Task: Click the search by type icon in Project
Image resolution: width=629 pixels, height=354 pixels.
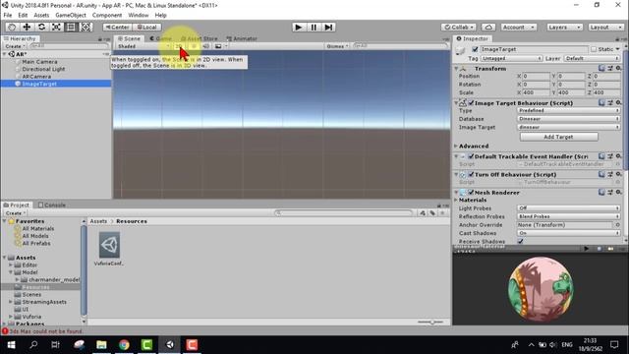Action: pyautogui.click(x=423, y=213)
